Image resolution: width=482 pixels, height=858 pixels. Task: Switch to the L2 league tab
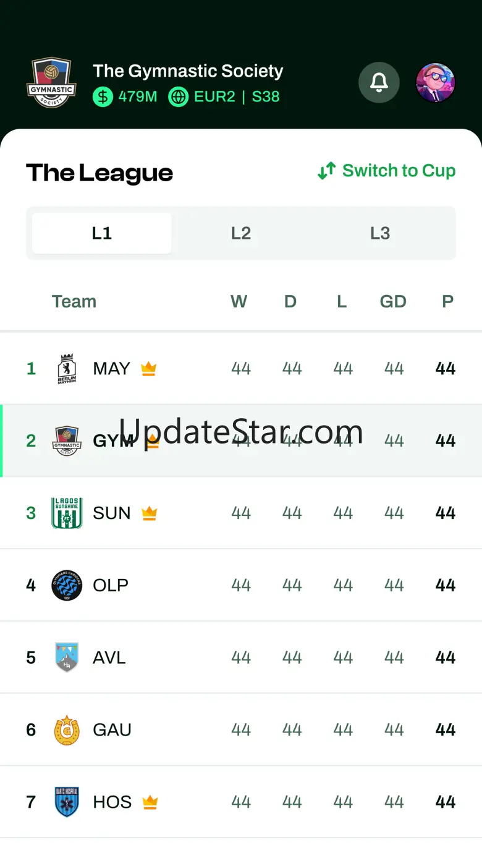point(241,233)
